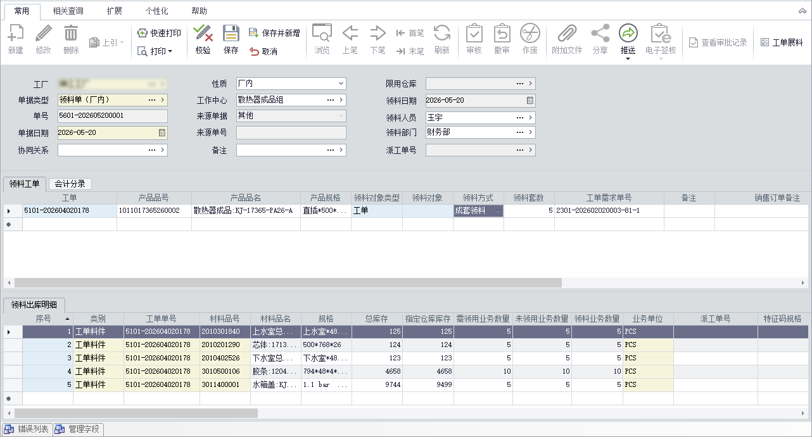
Task: Click the 材料品号 column header
Action: coord(225,319)
